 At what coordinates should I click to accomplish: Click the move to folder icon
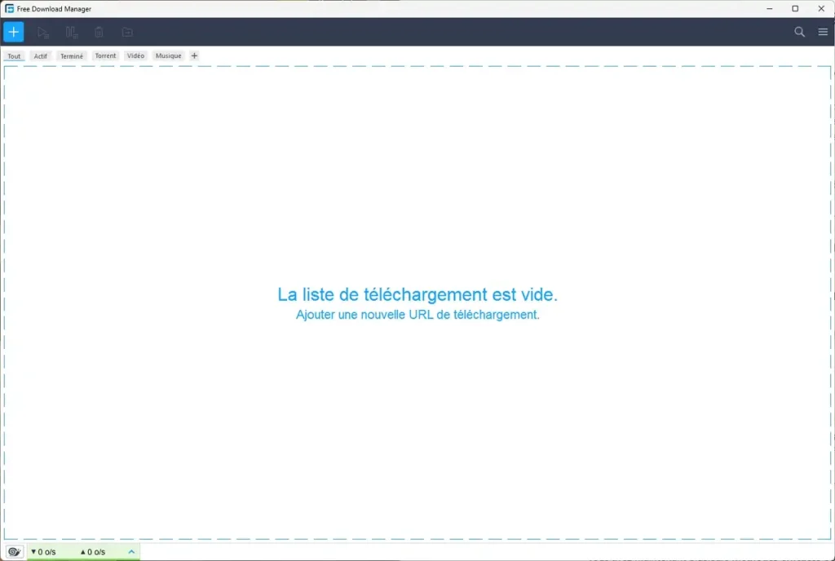[127, 33]
